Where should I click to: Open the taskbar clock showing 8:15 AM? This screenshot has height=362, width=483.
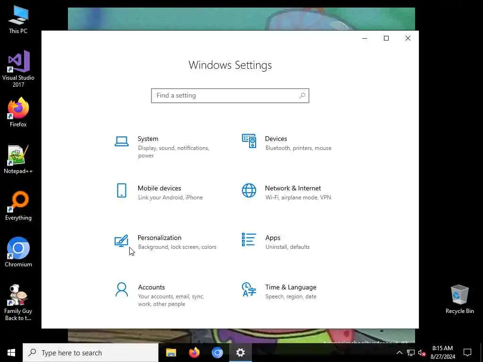coord(442,353)
